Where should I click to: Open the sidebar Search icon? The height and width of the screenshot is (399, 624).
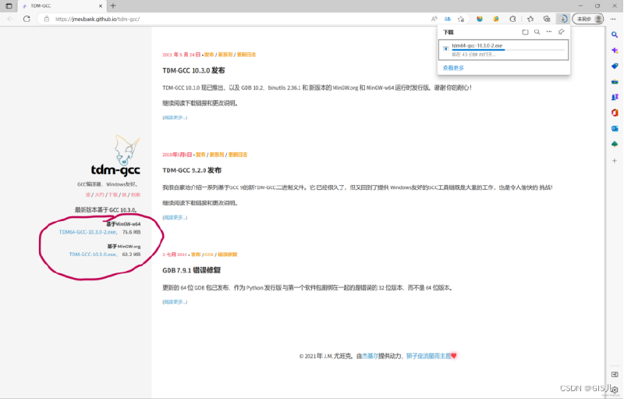(615, 35)
